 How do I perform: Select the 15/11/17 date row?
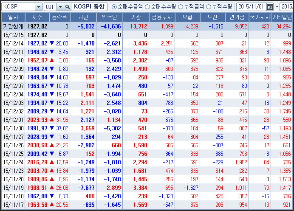pyautogui.click(x=147, y=205)
